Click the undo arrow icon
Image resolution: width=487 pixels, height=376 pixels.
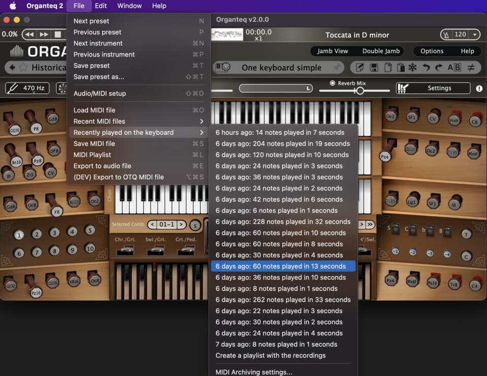(426, 67)
